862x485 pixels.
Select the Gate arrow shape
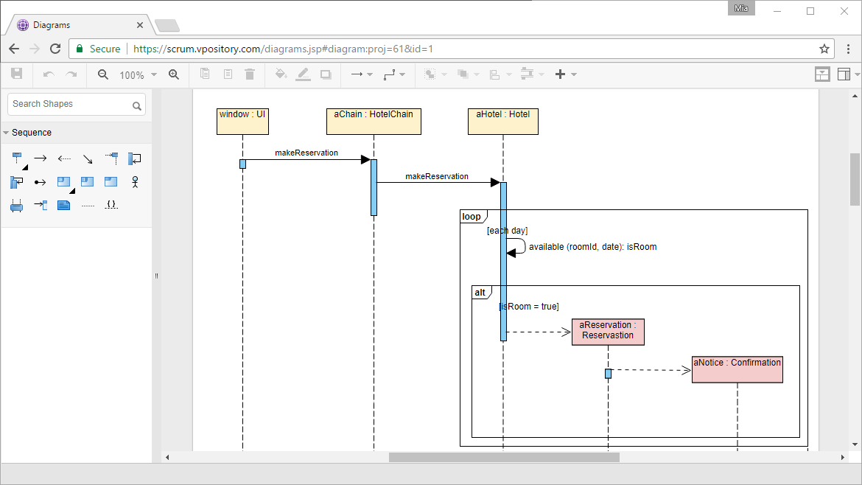tap(41, 205)
